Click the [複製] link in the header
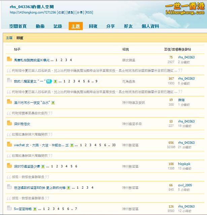This screenshot has width=207, height=215. [70, 12]
